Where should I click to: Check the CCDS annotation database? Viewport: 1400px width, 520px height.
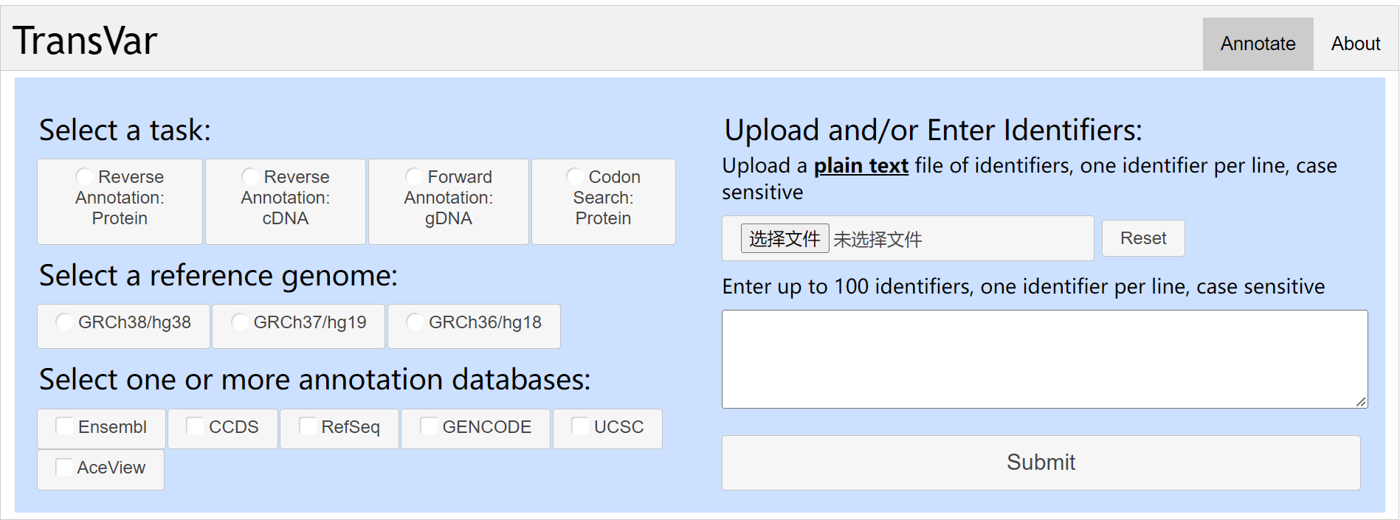195,426
